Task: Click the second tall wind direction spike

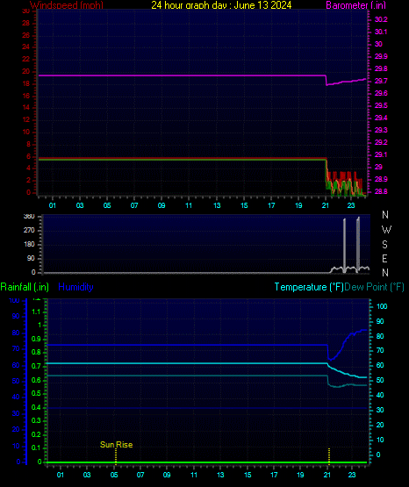Action: point(358,245)
